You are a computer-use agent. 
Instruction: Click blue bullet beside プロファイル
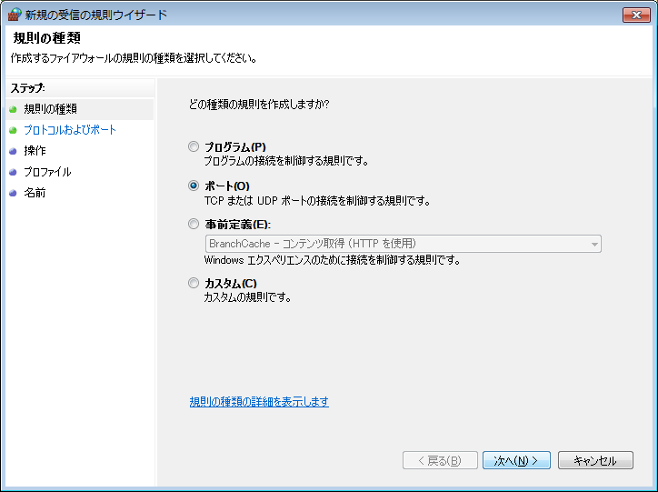(x=13, y=173)
